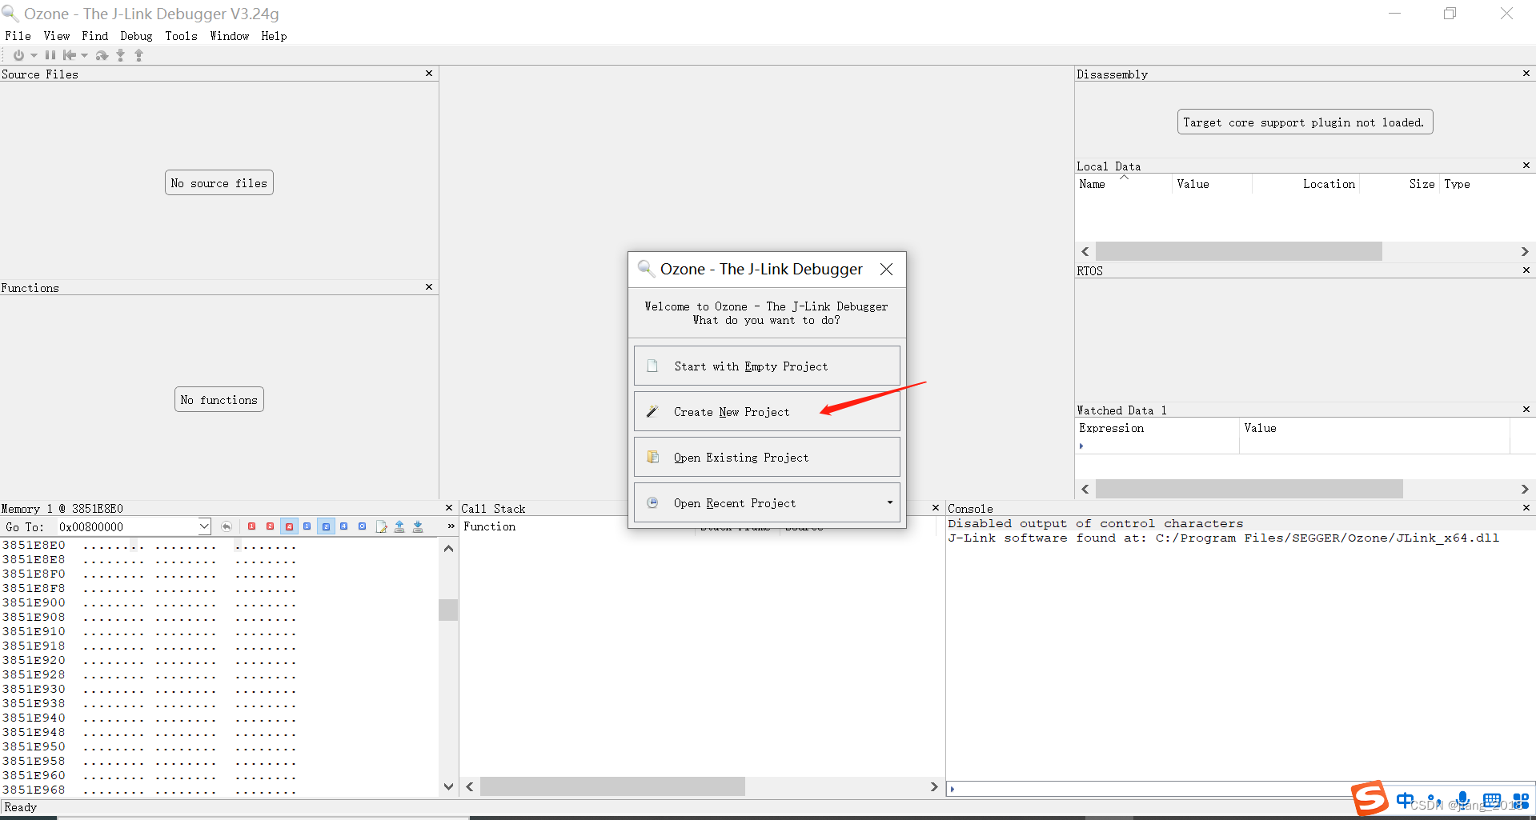Click the tray toolbox grid icon
Viewport: 1536px width, 820px height.
click(1521, 801)
